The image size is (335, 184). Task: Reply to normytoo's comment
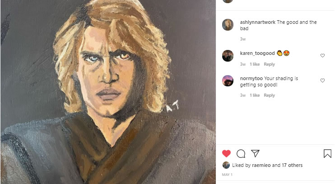269,95
